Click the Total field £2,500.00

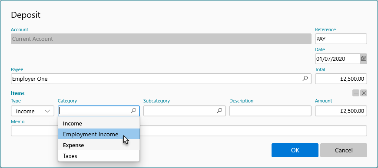341,79
